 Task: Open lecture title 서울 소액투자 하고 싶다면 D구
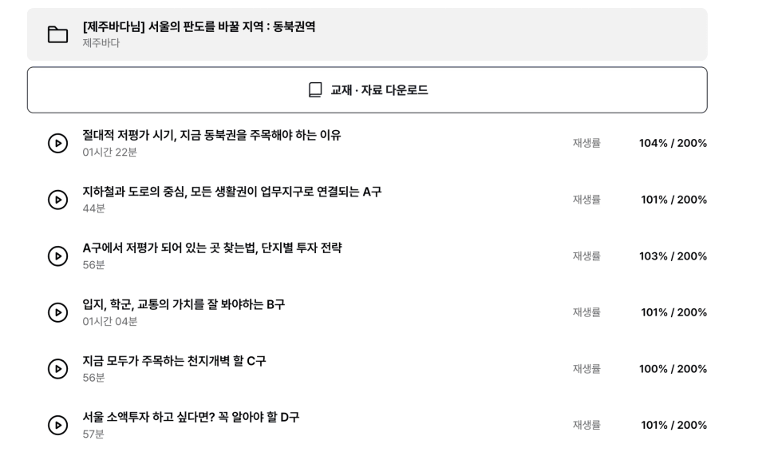pyautogui.click(x=191, y=417)
